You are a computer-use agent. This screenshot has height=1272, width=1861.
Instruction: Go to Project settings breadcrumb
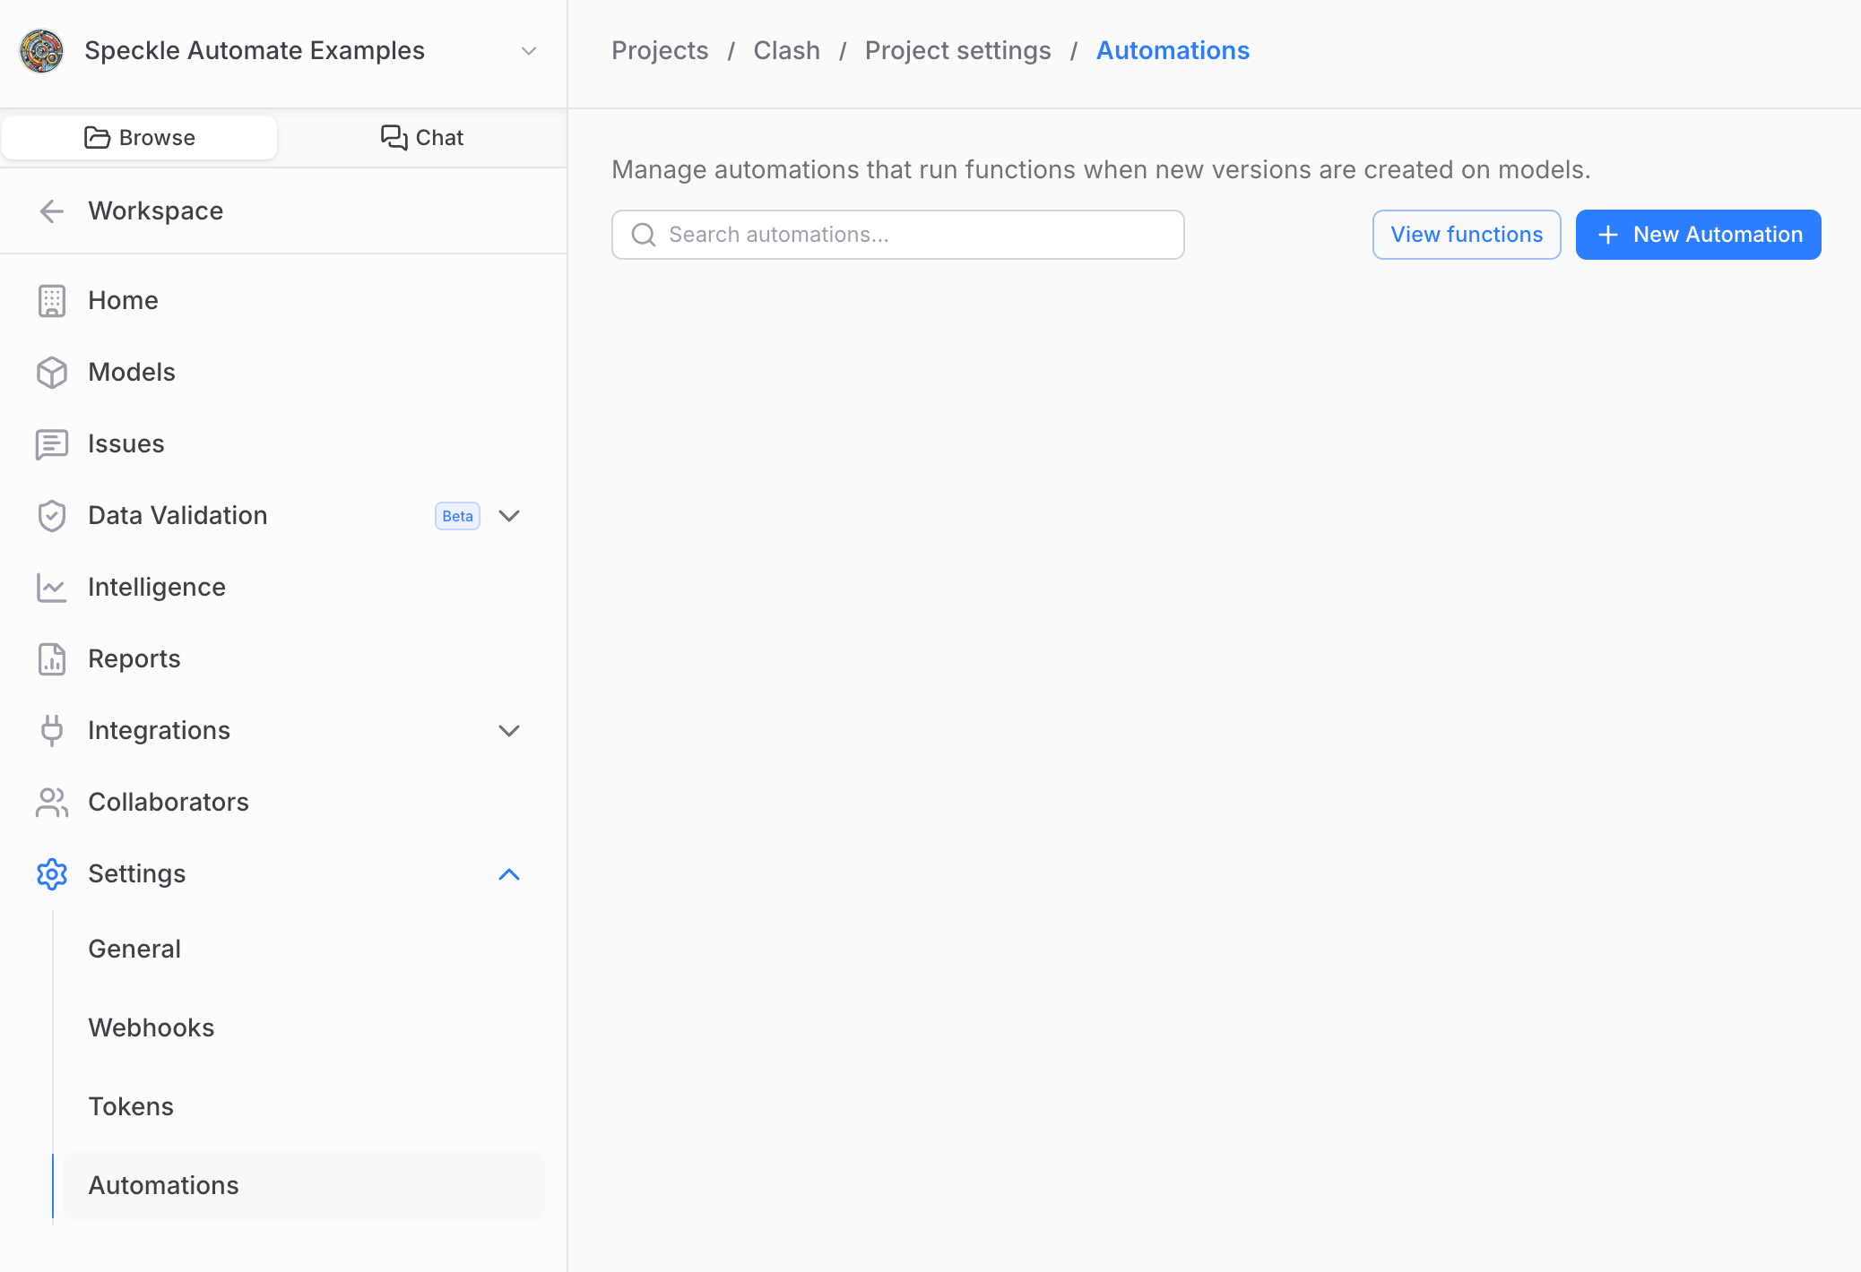[x=957, y=51]
